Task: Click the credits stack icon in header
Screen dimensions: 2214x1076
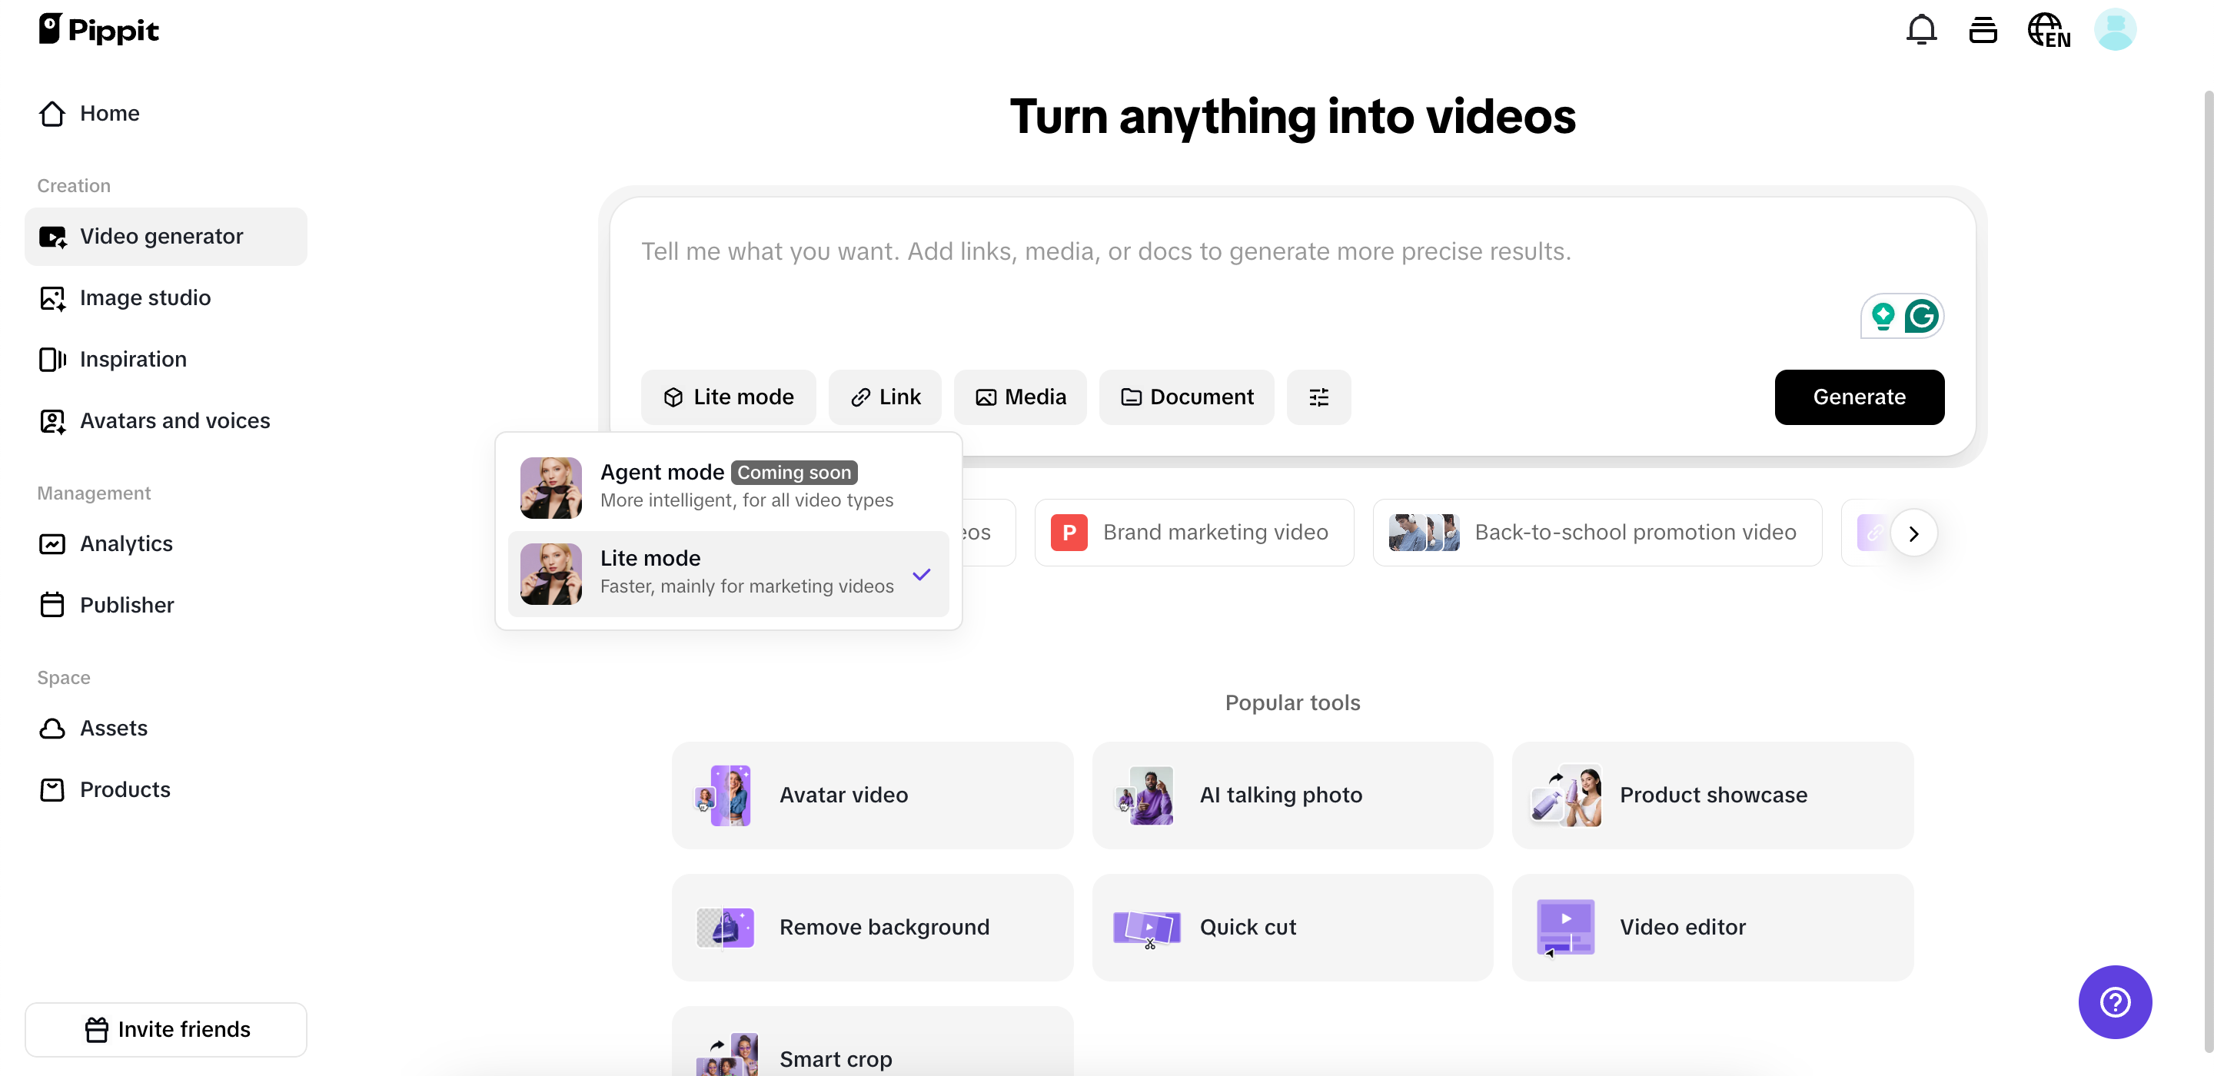Action: click(1983, 30)
